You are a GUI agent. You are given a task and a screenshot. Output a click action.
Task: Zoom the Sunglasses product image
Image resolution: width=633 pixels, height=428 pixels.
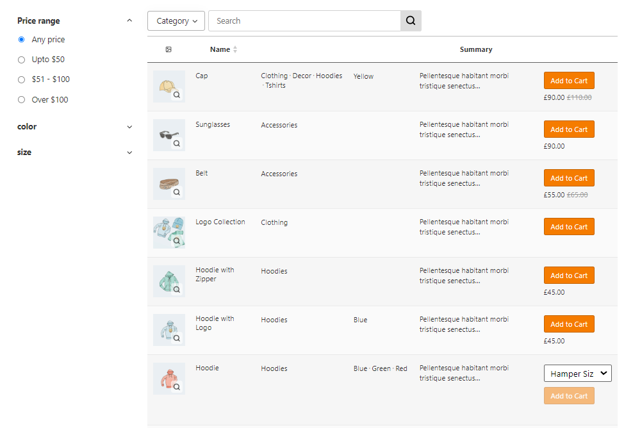(x=177, y=144)
